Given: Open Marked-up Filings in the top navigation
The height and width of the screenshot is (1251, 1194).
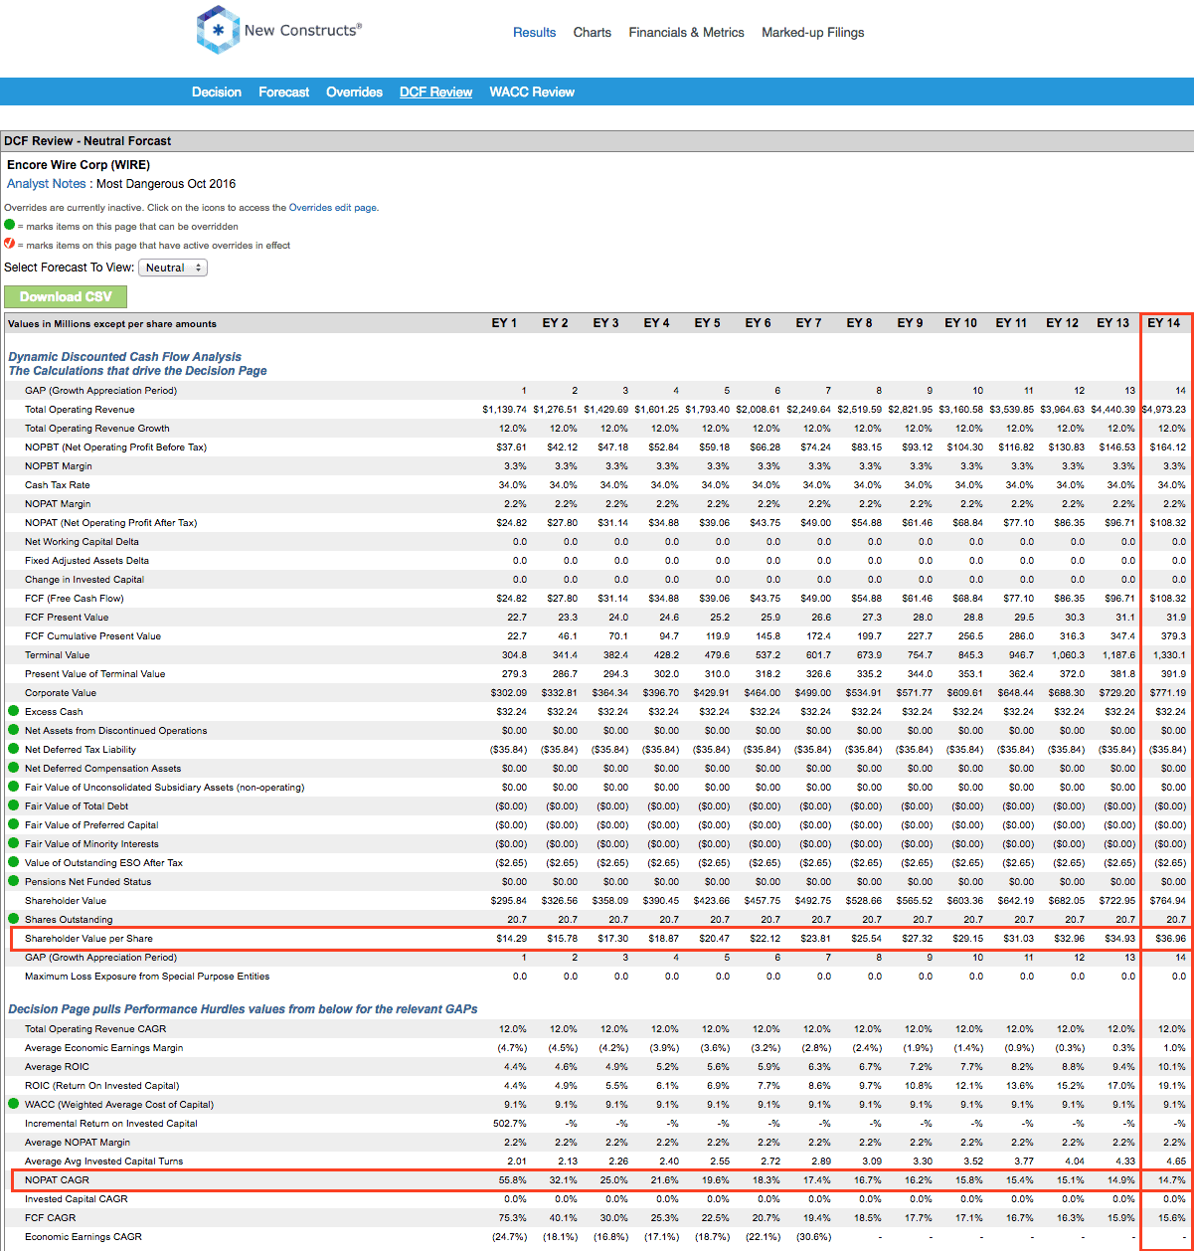Looking at the screenshot, I should click(x=813, y=33).
